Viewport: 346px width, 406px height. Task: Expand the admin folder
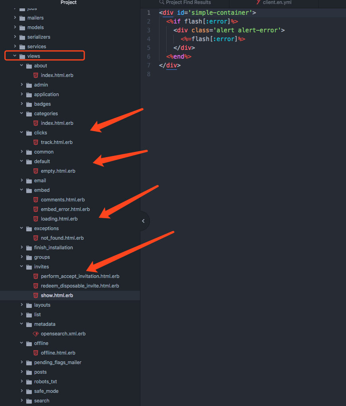pyautogui.click(x=21, y=85)
